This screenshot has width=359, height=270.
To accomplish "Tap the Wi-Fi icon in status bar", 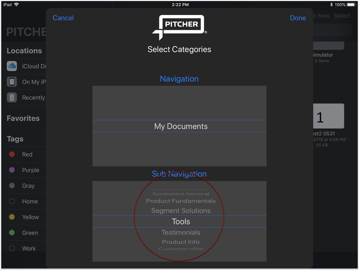I will click(x=16, y=5).
